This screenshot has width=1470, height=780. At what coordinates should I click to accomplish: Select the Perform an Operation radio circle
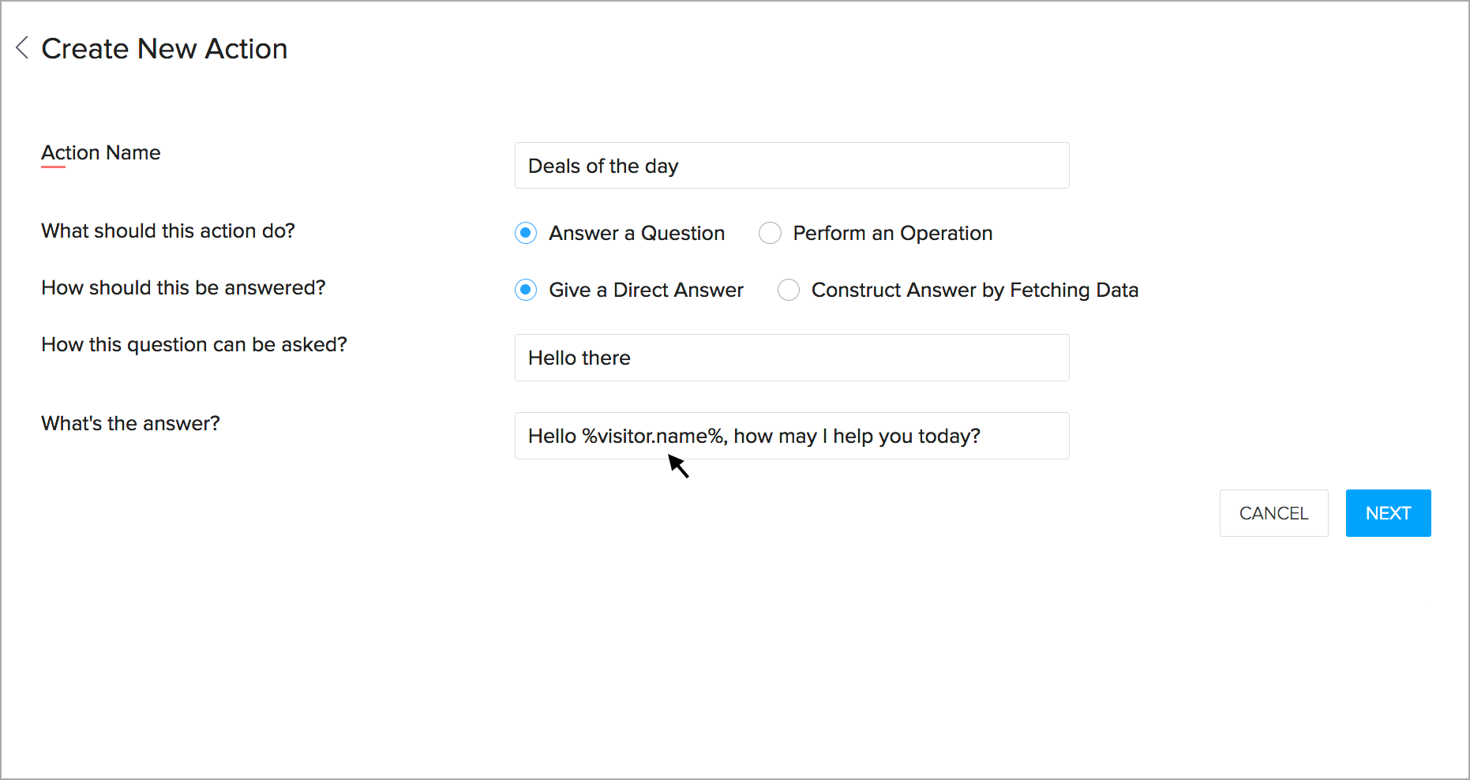tap(770, 233)
